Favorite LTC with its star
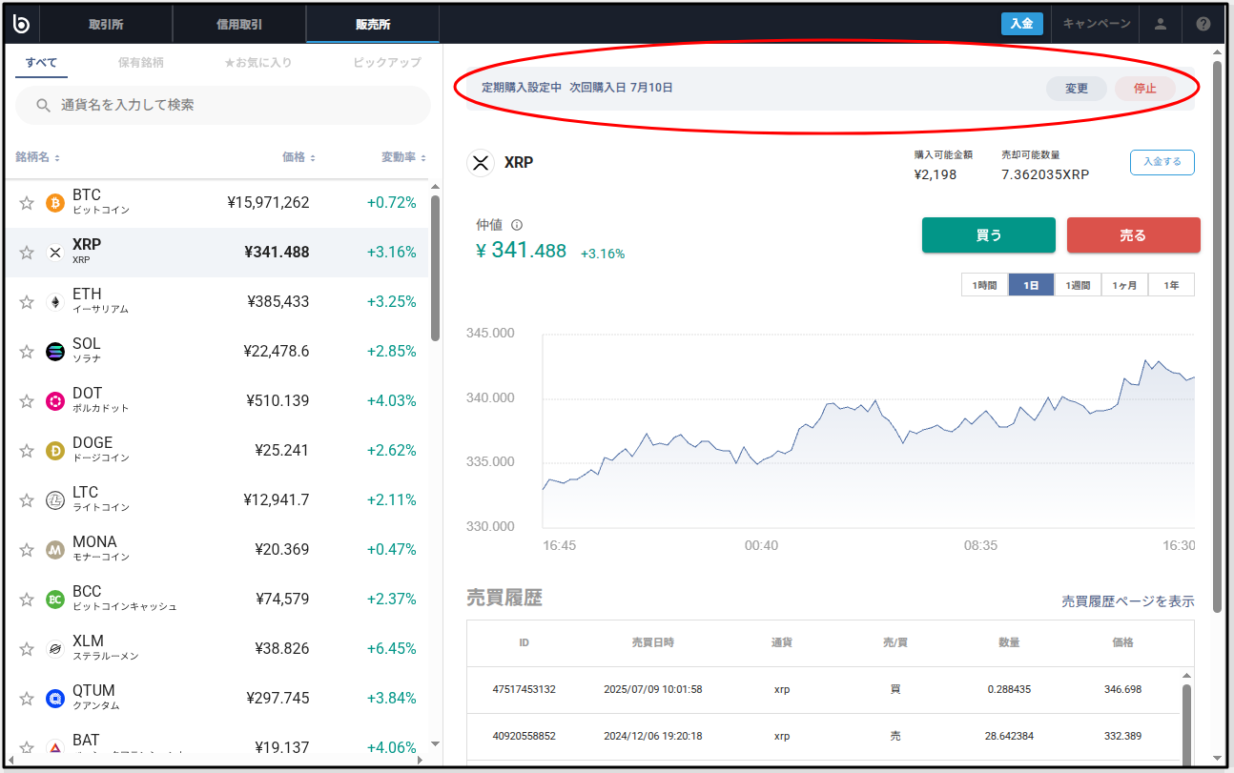The width and height of the screenshot is (1234, 773). pyautogui.click(x=27, y=500)
